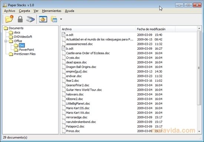Select GearsofWar2.doc file
The height and width of the screenshot is (142, 204).
coord(78,85)
